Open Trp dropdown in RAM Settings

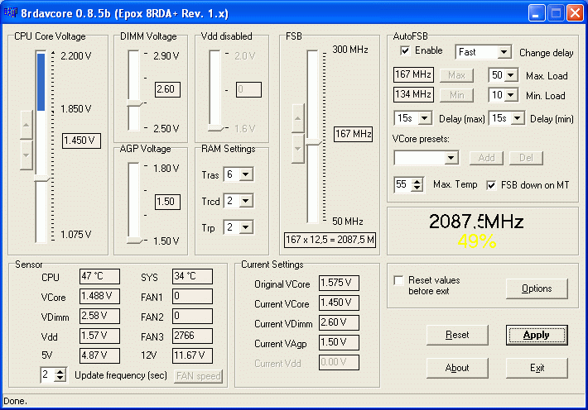point(246,227)
